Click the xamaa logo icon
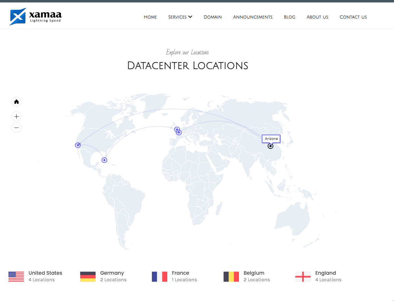This screenshot has width=394, height=301. [18, 17]
